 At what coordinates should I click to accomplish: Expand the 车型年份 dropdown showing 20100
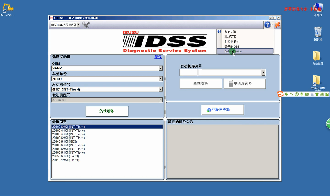(160, 79)
